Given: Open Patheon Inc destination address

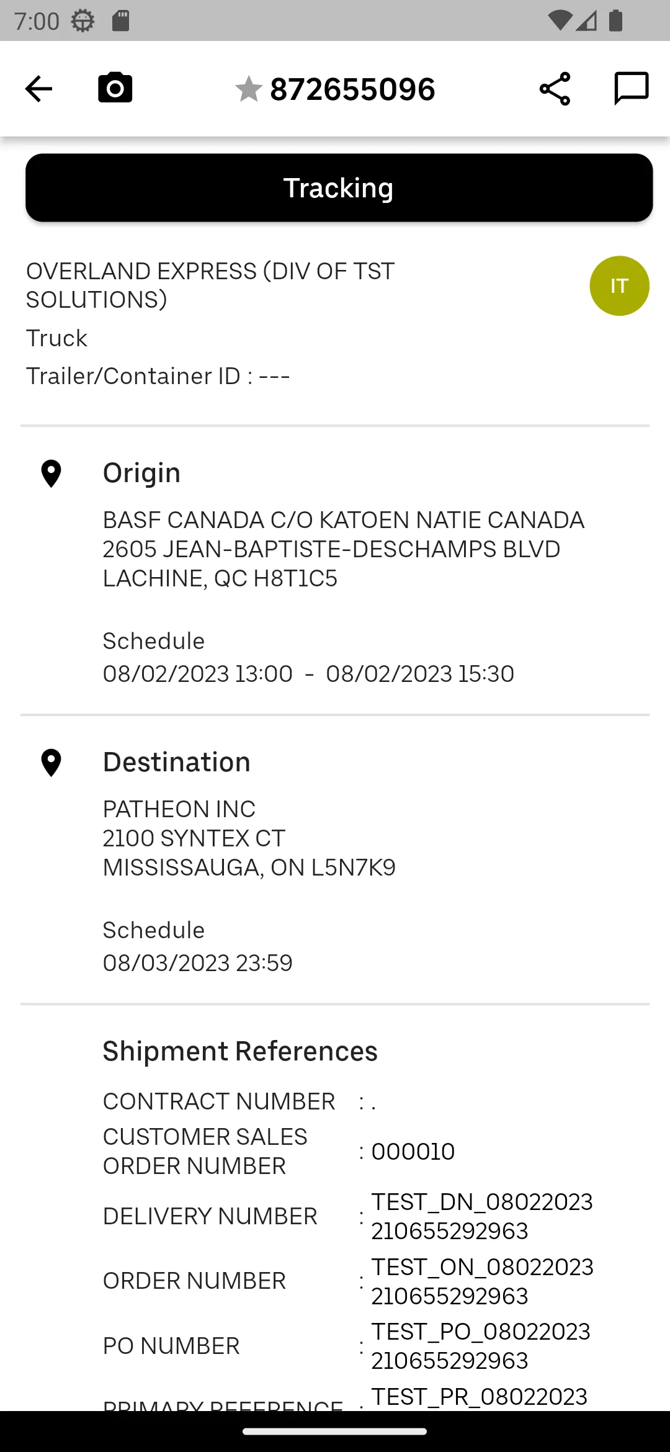Looking at the screenshot, I should (x=249, y=838).
